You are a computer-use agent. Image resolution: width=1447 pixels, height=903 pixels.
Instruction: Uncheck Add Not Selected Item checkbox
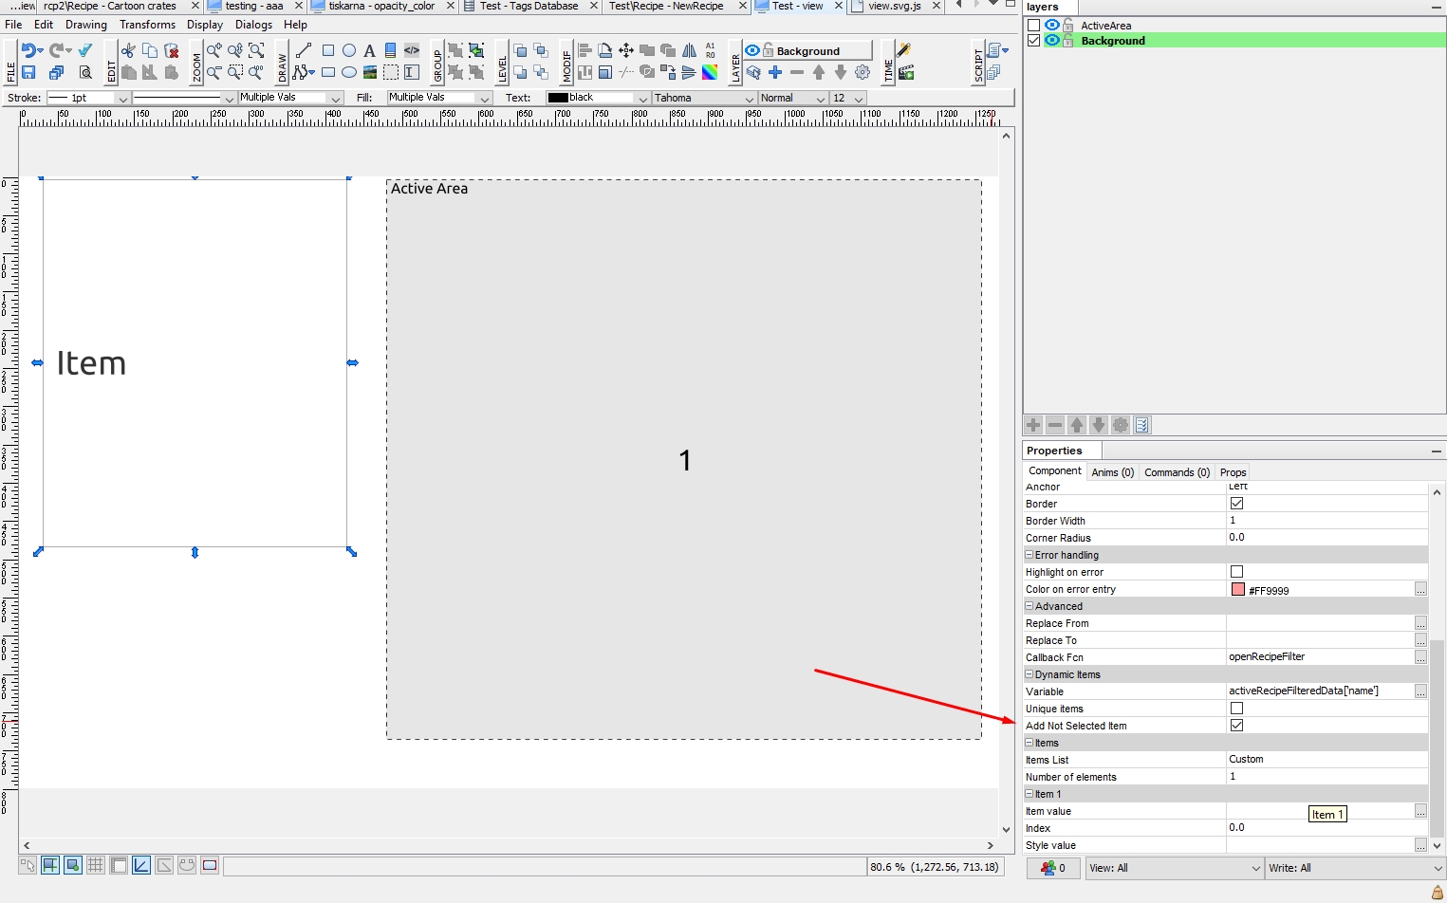tap(1236, 726)
